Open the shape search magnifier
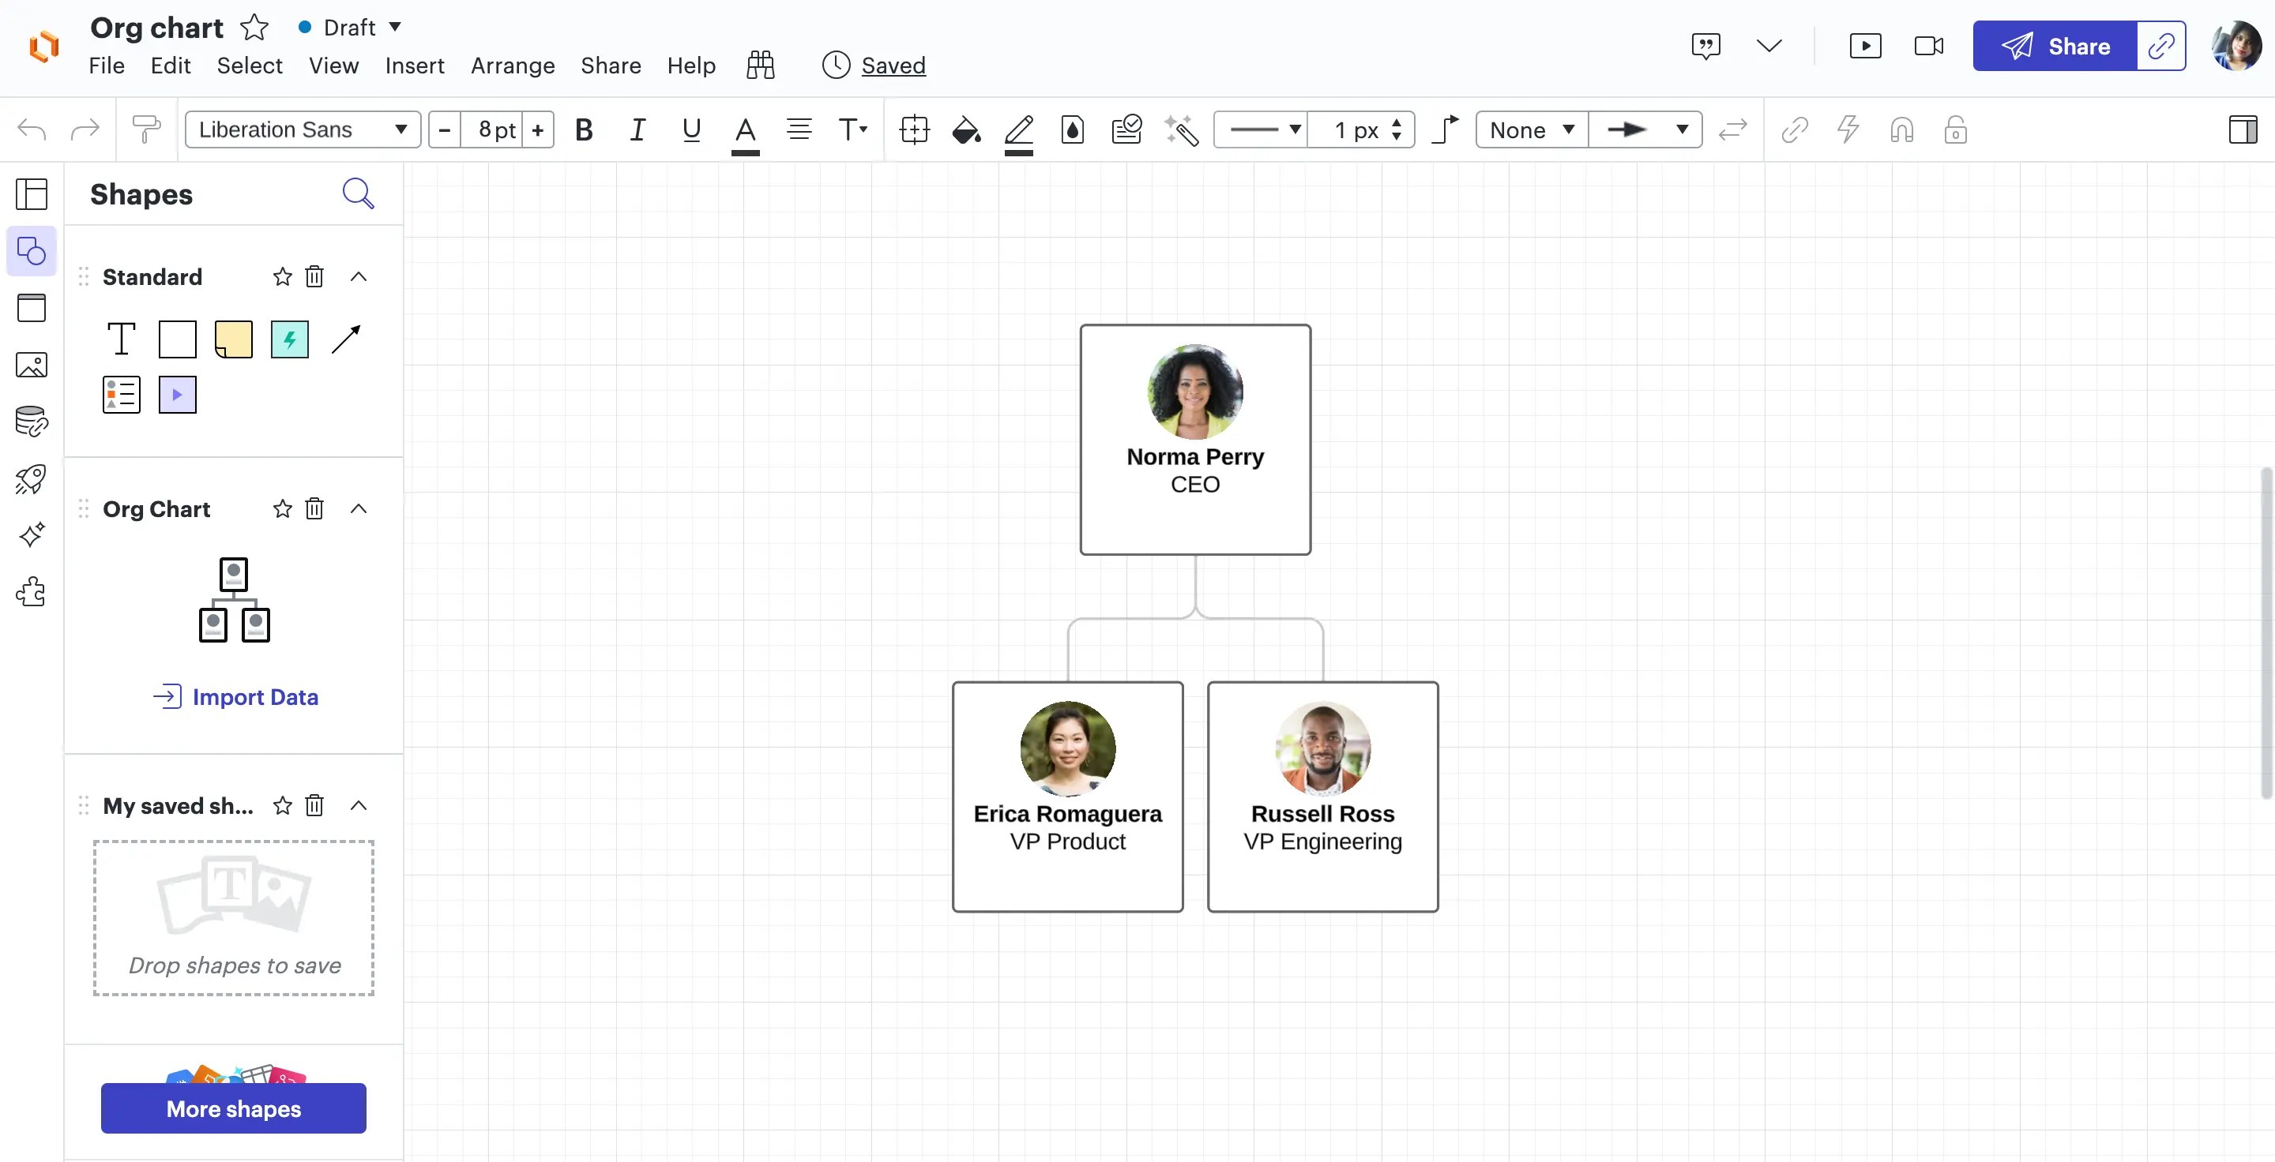Image resolution: width=2275 pixels, height=1162 pixels. [x=358, y=193]
